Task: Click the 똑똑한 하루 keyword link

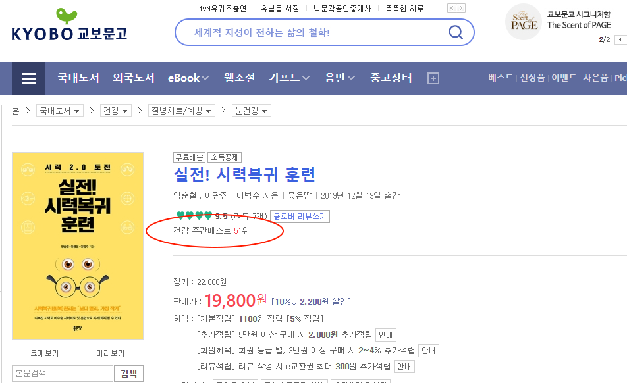Action: 404,9
